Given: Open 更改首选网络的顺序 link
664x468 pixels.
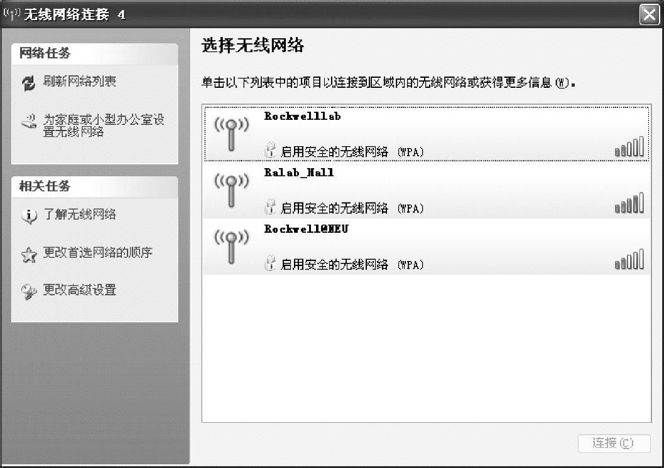Looking at the screenshot, I should click(98, 252).
